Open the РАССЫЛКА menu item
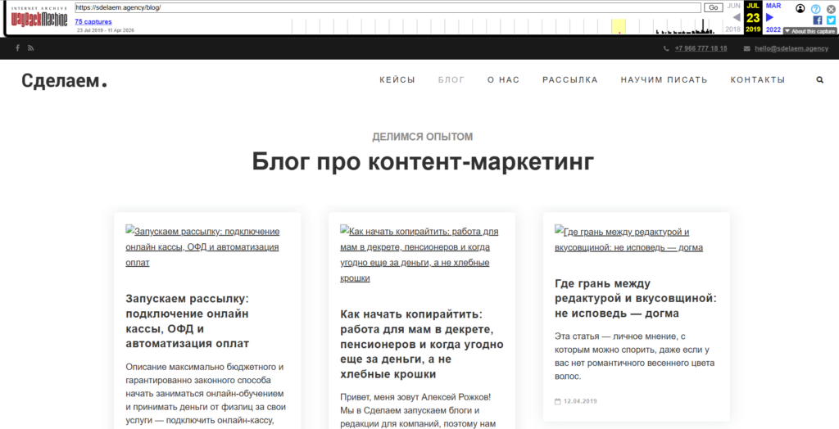 point(570,79)
